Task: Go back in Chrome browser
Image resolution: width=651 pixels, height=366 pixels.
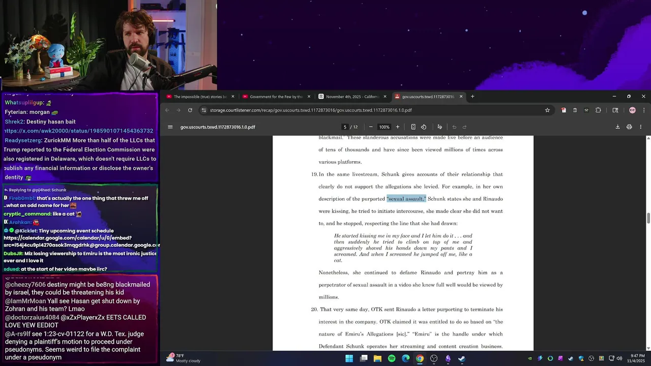Action: [x=167, y=110]
